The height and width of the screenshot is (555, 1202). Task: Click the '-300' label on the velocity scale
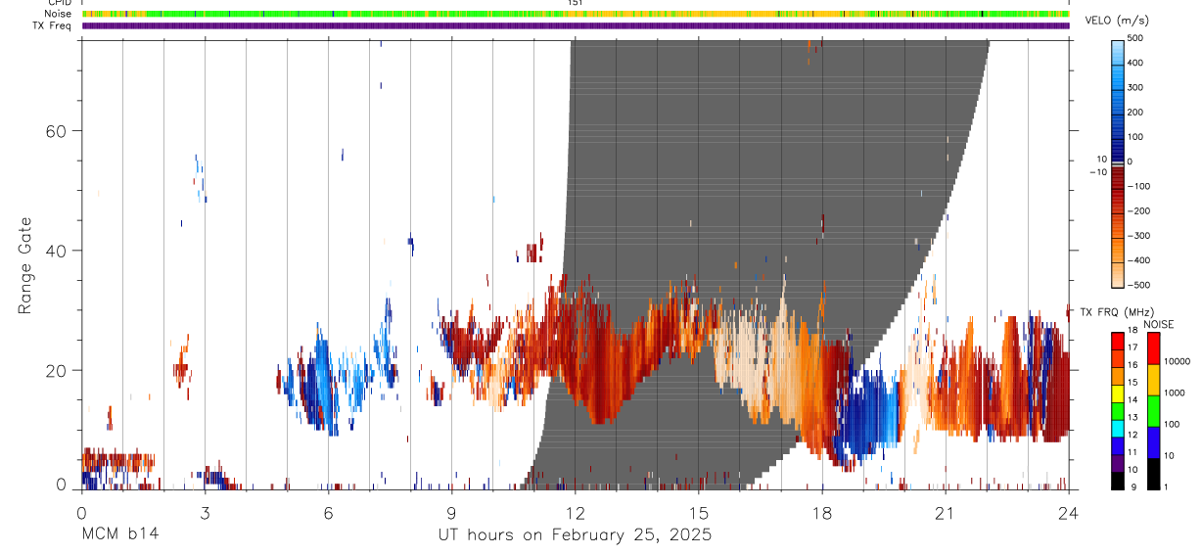pyautogui.click(x=1137, y=236)
